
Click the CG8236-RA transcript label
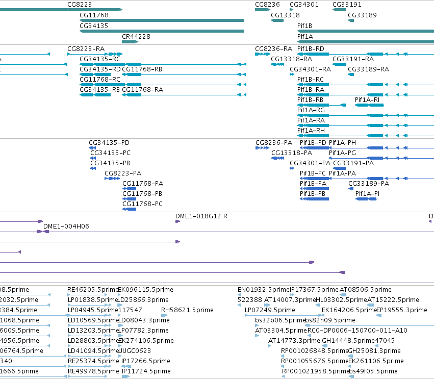click(x=273, y=49)
